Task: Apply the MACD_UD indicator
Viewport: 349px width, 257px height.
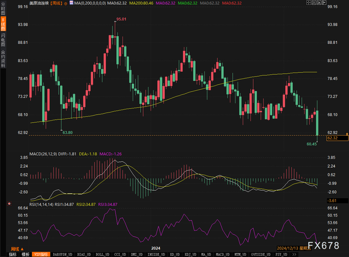Action: tap(222, 255)
